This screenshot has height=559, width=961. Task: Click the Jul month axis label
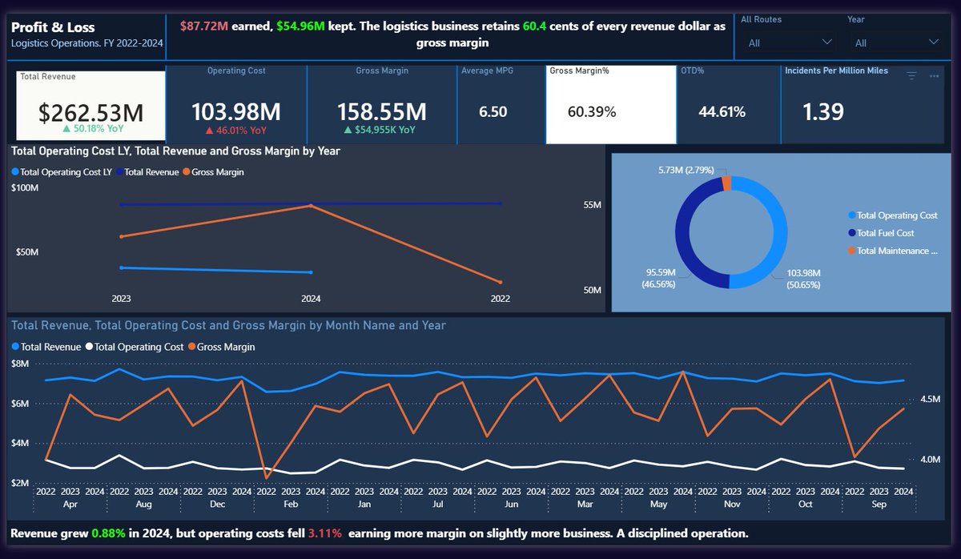tap(437, 505)
